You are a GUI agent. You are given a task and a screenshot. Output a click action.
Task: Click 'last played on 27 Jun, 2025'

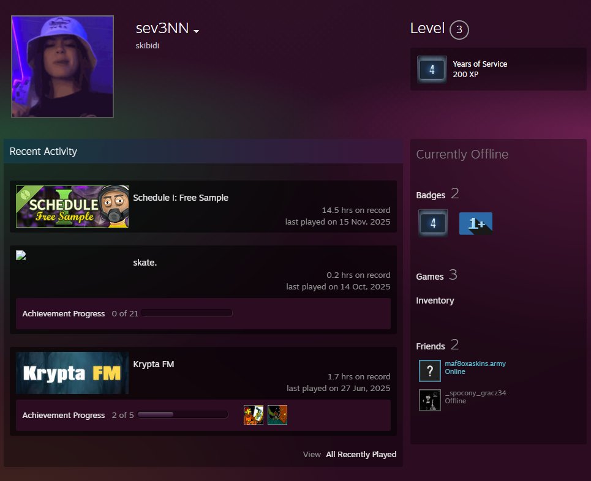coord(339,389)
